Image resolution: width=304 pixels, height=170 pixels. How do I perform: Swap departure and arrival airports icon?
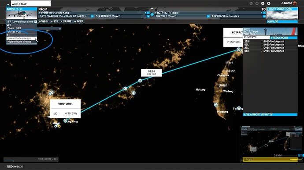point(152,14)
